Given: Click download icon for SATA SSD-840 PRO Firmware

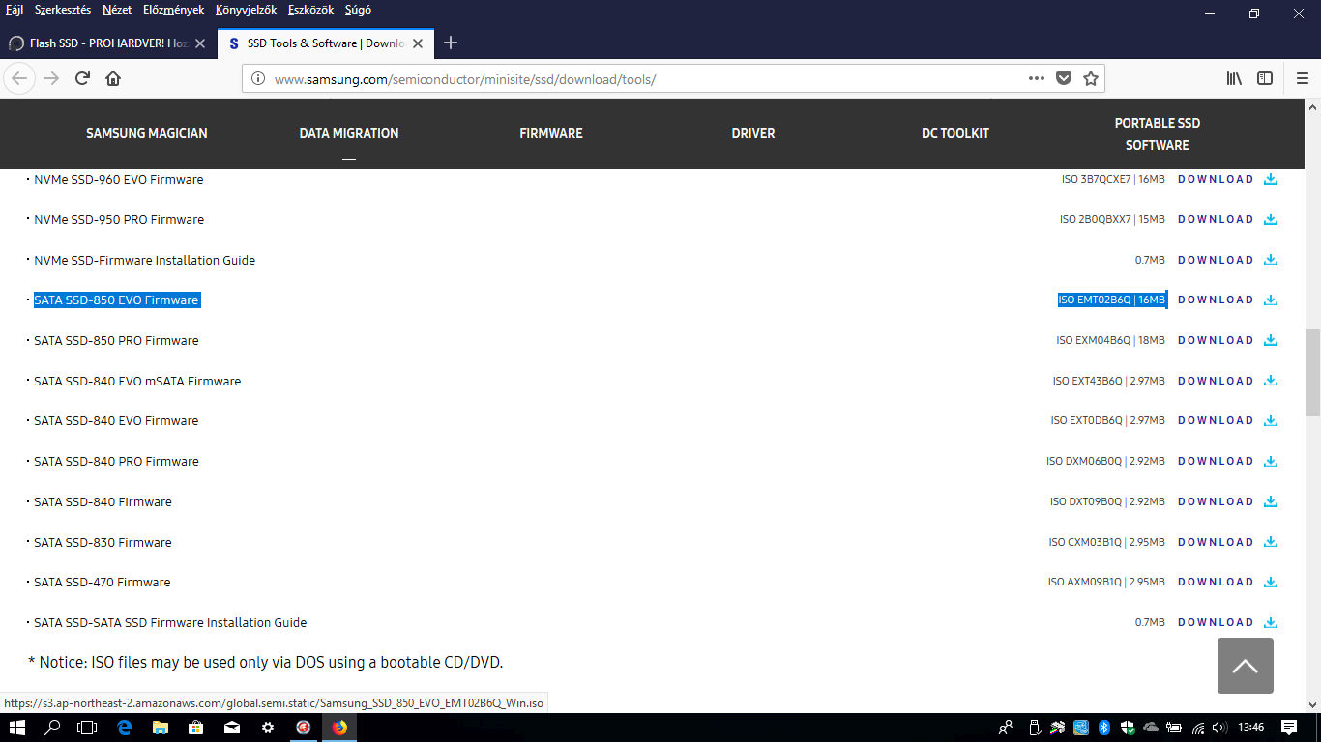Looking at the screenshot, I should (x=1271, y=461).
